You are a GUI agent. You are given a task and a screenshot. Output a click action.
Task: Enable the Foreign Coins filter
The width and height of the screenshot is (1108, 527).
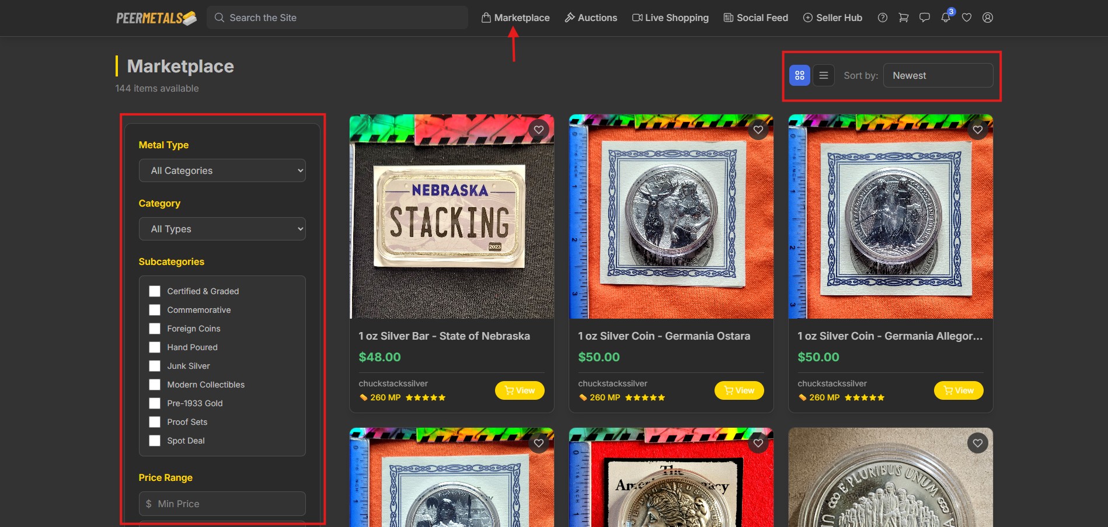point(155,329)
